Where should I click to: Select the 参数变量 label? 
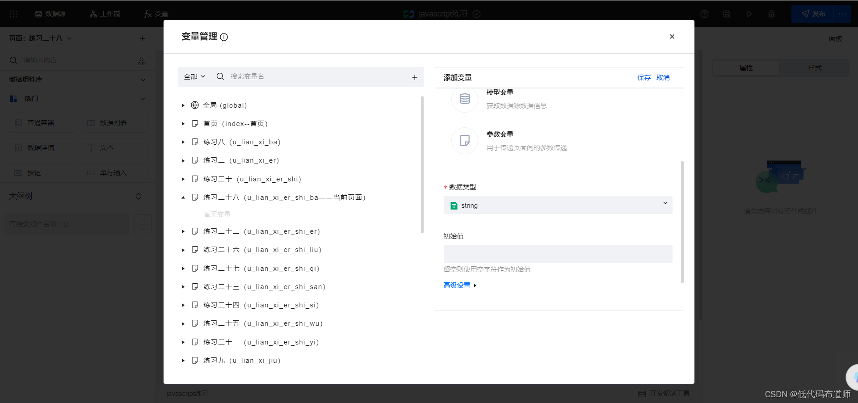click(x=500, y=134)
